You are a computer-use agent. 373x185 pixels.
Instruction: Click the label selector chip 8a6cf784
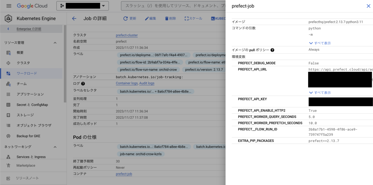[155, 92]
